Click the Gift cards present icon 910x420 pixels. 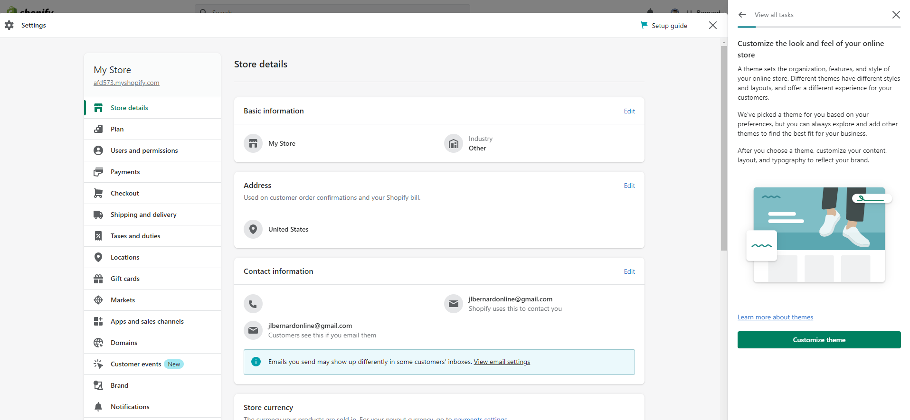(98, 279)
